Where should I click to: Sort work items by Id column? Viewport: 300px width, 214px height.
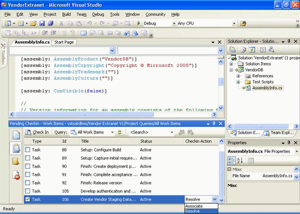pos(70,141)
